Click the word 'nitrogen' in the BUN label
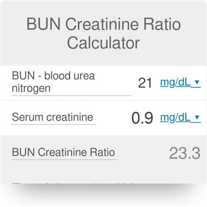Viewport: 207px width, 207px height. [x=31, y=88]
